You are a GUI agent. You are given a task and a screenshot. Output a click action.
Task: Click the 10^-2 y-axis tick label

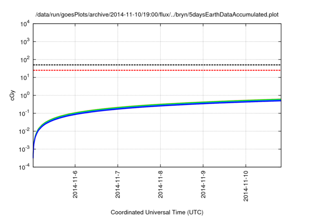tap(24, 131)
